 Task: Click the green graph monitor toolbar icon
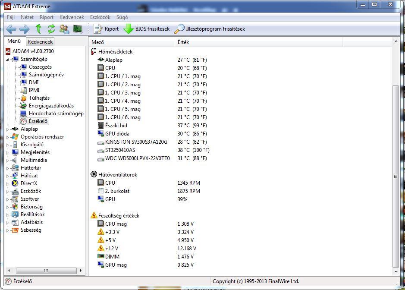coord(78,29)
